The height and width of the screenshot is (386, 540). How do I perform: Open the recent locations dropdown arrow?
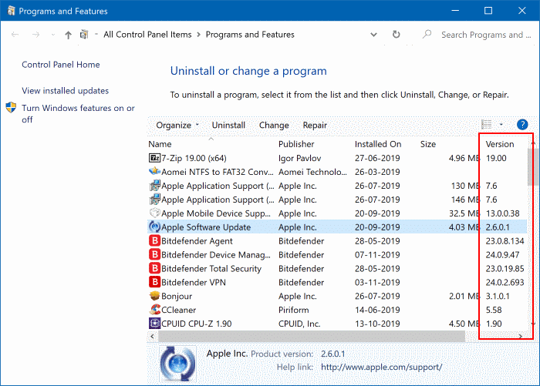click(52, 35)
